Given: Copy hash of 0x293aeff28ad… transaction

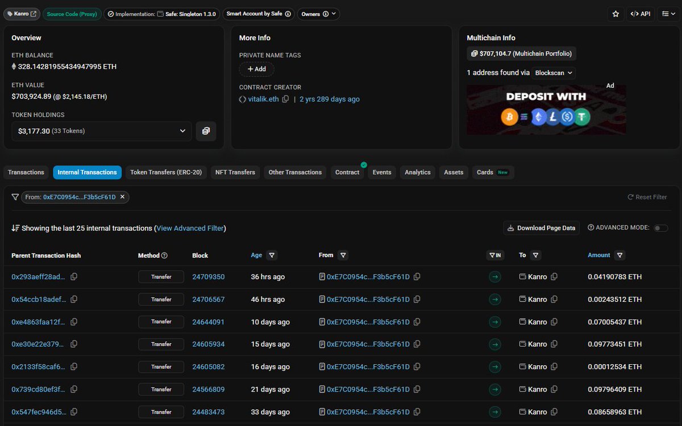Looking at the screenshot, I should [x=74, y=277].
